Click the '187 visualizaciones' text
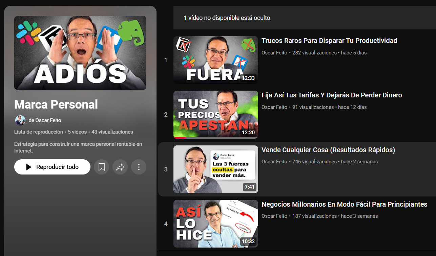The height and width of the screenshot is (256, 436). [314, 216]
